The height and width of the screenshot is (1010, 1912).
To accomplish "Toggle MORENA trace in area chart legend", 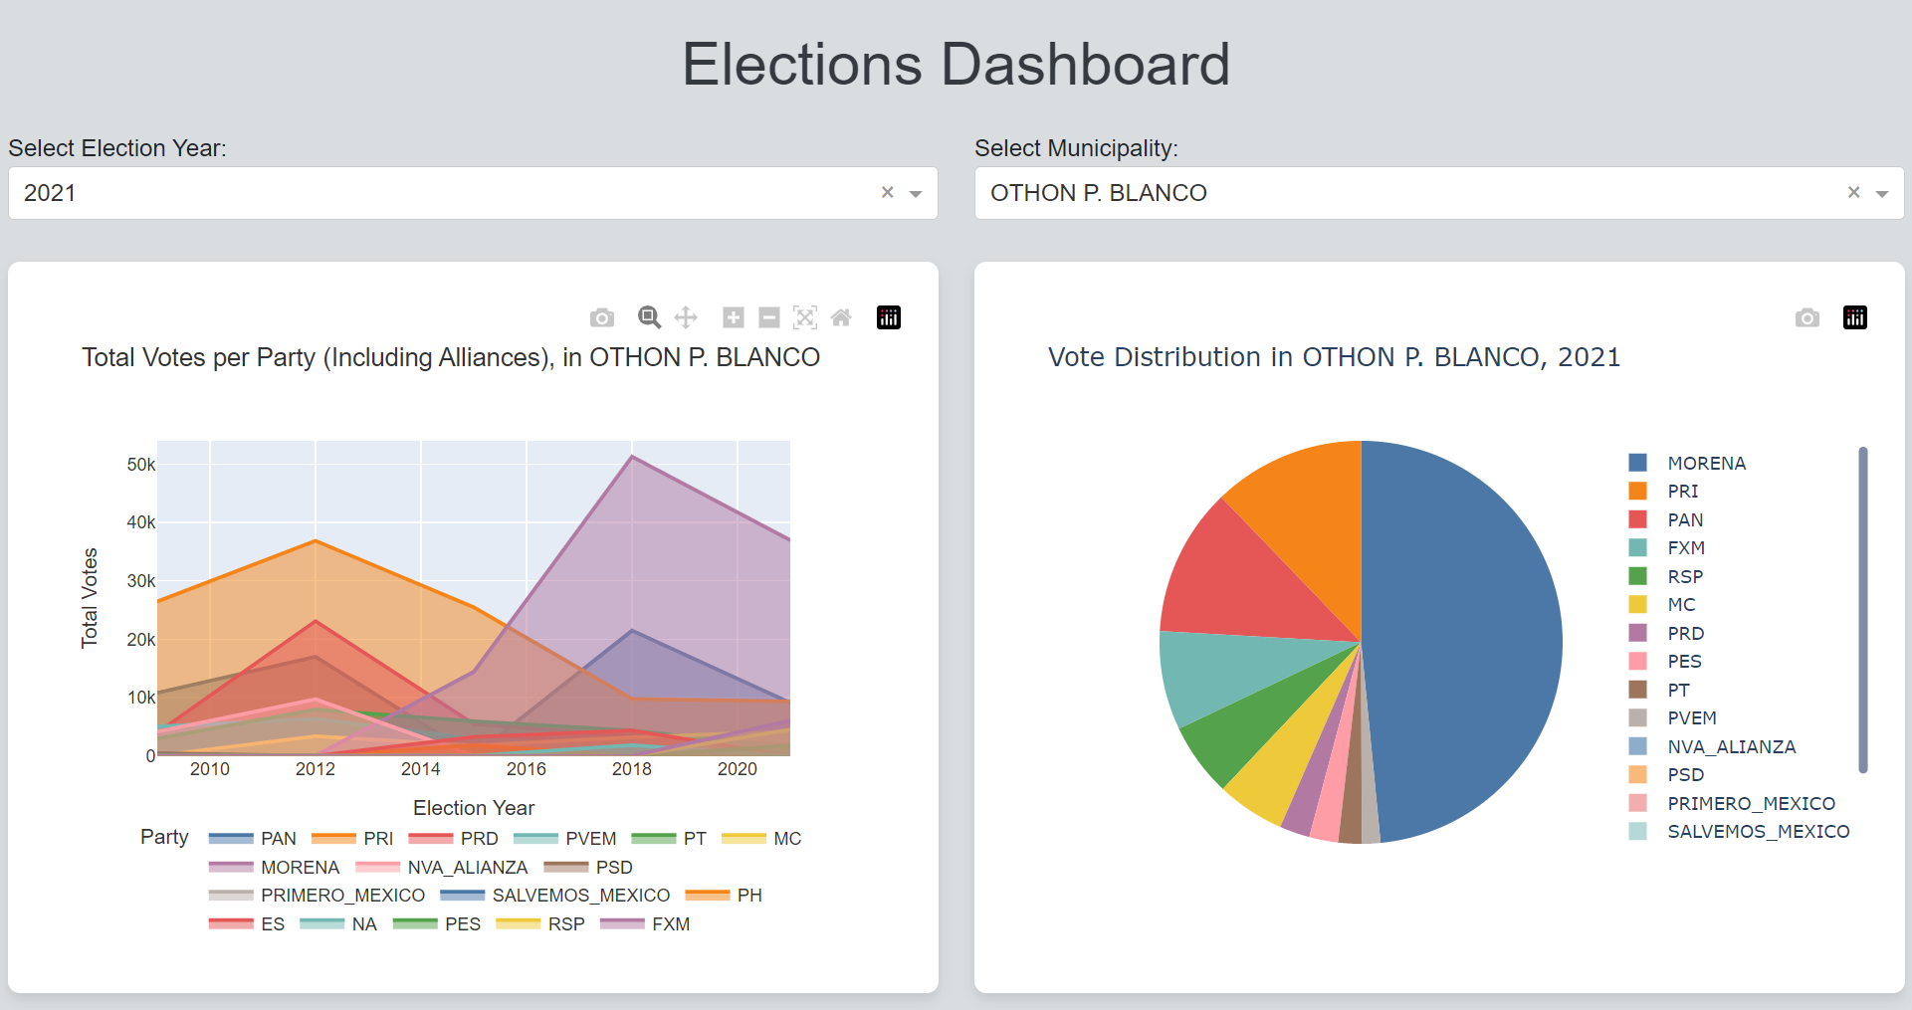I will click(299, 868).
